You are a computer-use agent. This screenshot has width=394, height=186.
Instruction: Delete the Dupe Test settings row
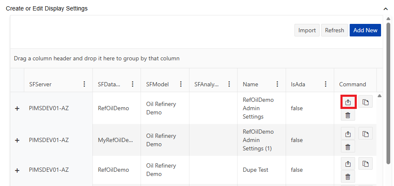(348, 176)
